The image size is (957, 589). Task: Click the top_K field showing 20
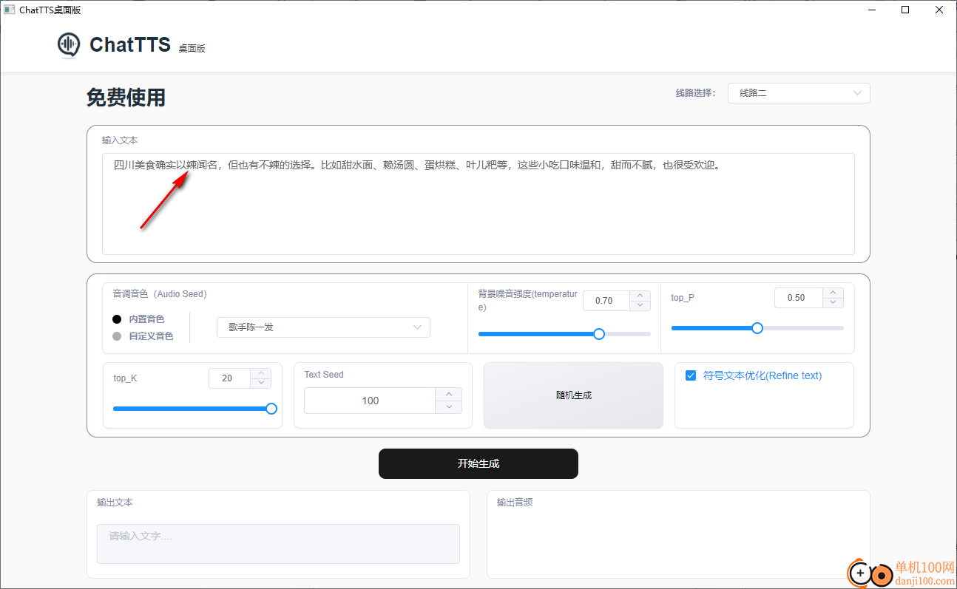tap(230, 378)
